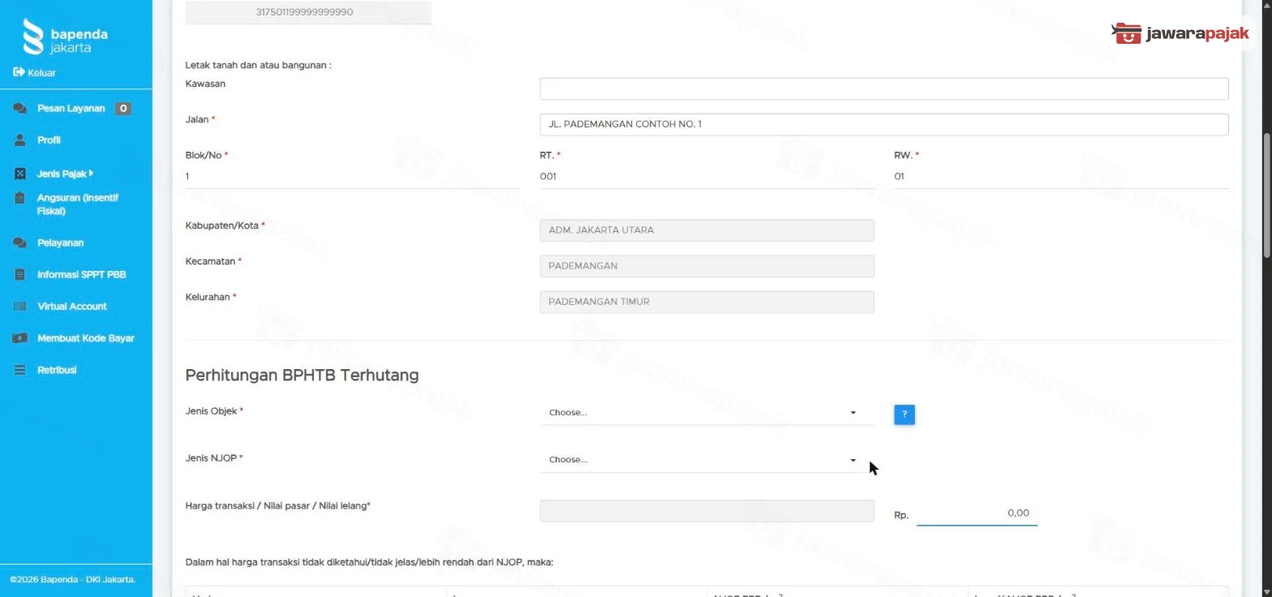
Task: Expand the Jenis Pajak submenu
Action: click(65, 174)
